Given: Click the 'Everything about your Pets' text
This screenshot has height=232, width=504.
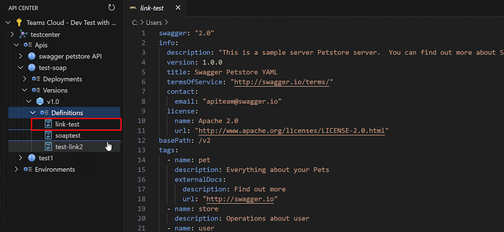Looking at the screenshot, I should pos(278,170).
